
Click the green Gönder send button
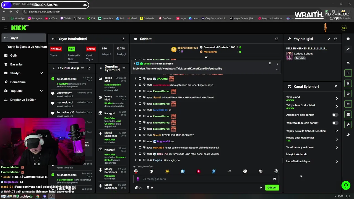click(x=272, y=188)
